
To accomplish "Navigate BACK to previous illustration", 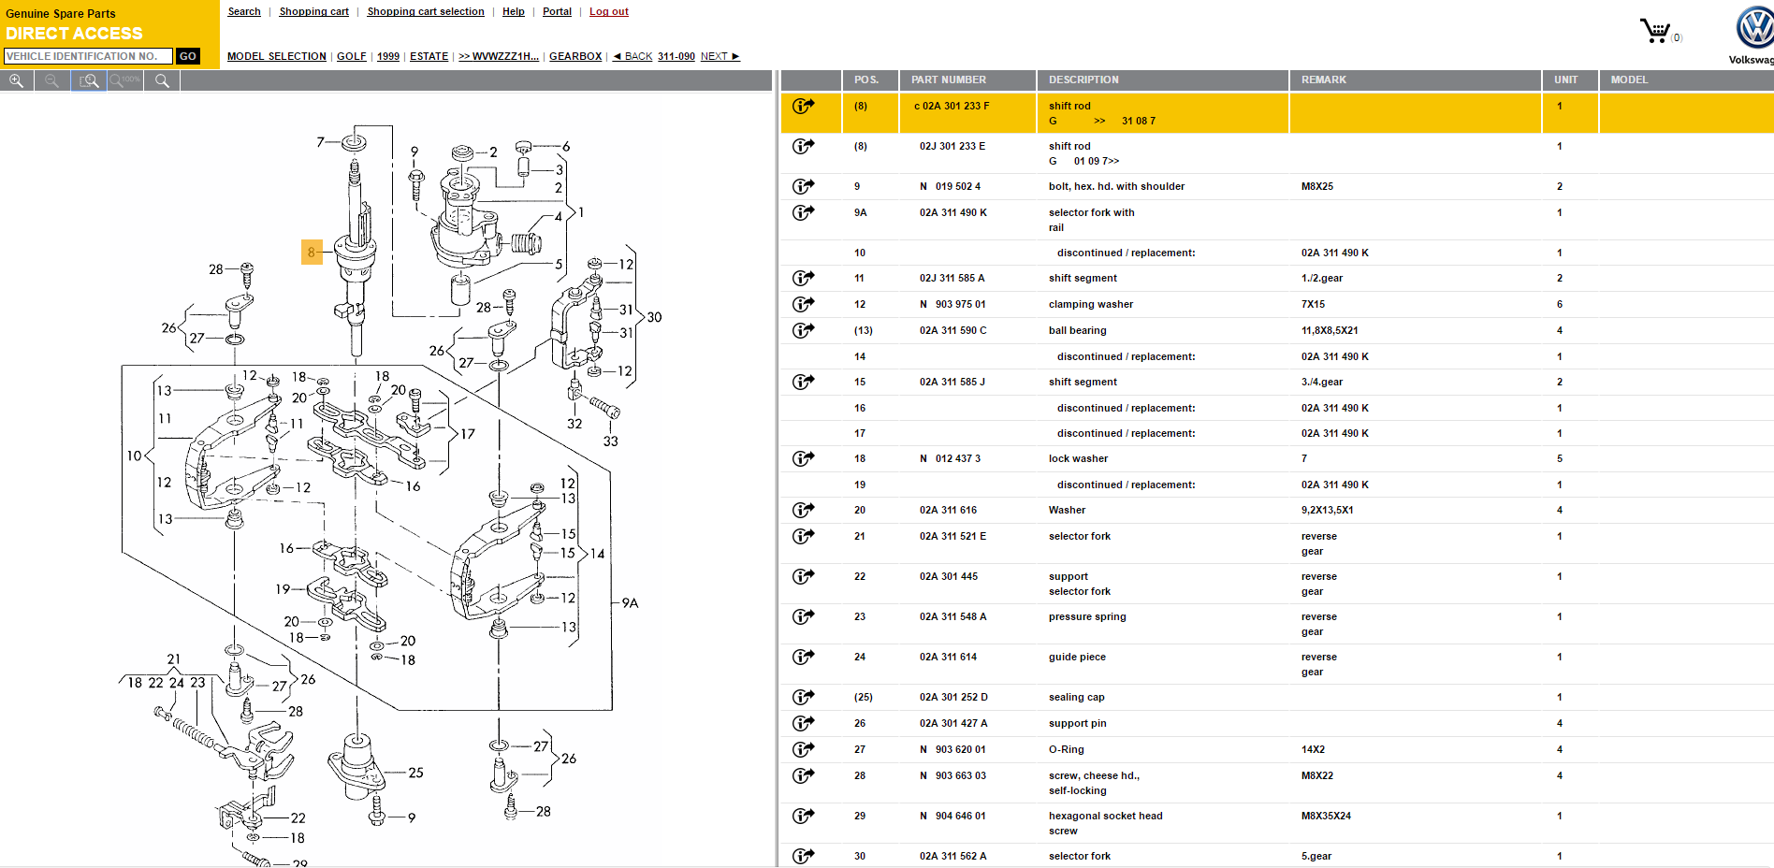I will 633,56.
